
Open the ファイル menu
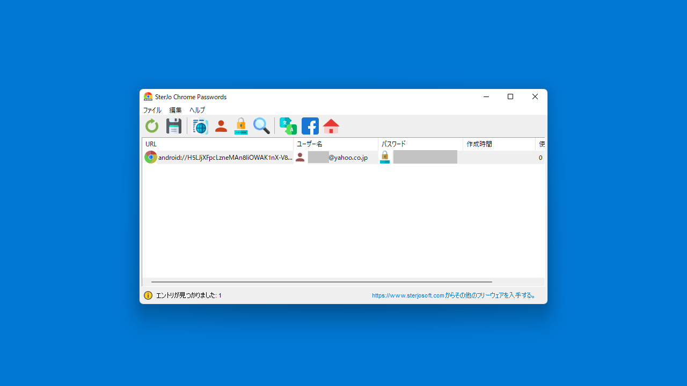click(x=152, y=110)
